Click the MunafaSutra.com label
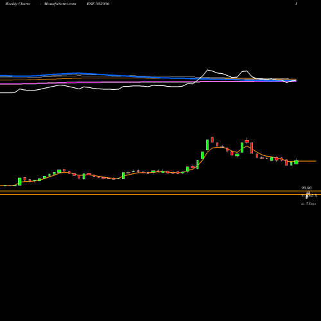The image size is (321, 321). (x=60, y=4)
